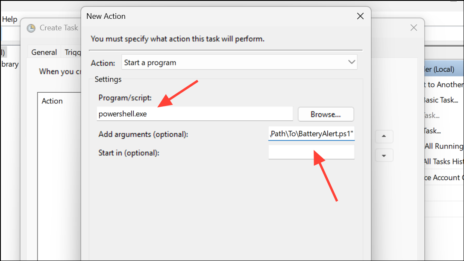Open the Help menu
This screenshot has width=464, height=261.
(9, 19)
